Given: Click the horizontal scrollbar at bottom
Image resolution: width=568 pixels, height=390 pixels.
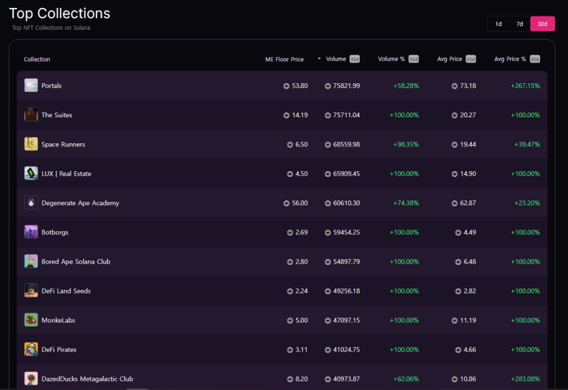Looking at the screenshot, I should (x=138, y=389).
